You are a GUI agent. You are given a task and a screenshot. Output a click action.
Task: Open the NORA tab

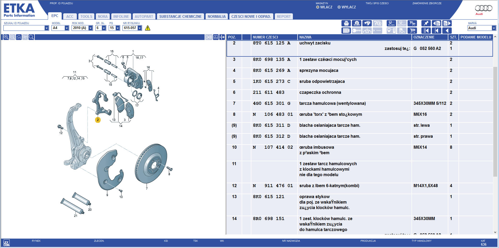click(103, 16)
